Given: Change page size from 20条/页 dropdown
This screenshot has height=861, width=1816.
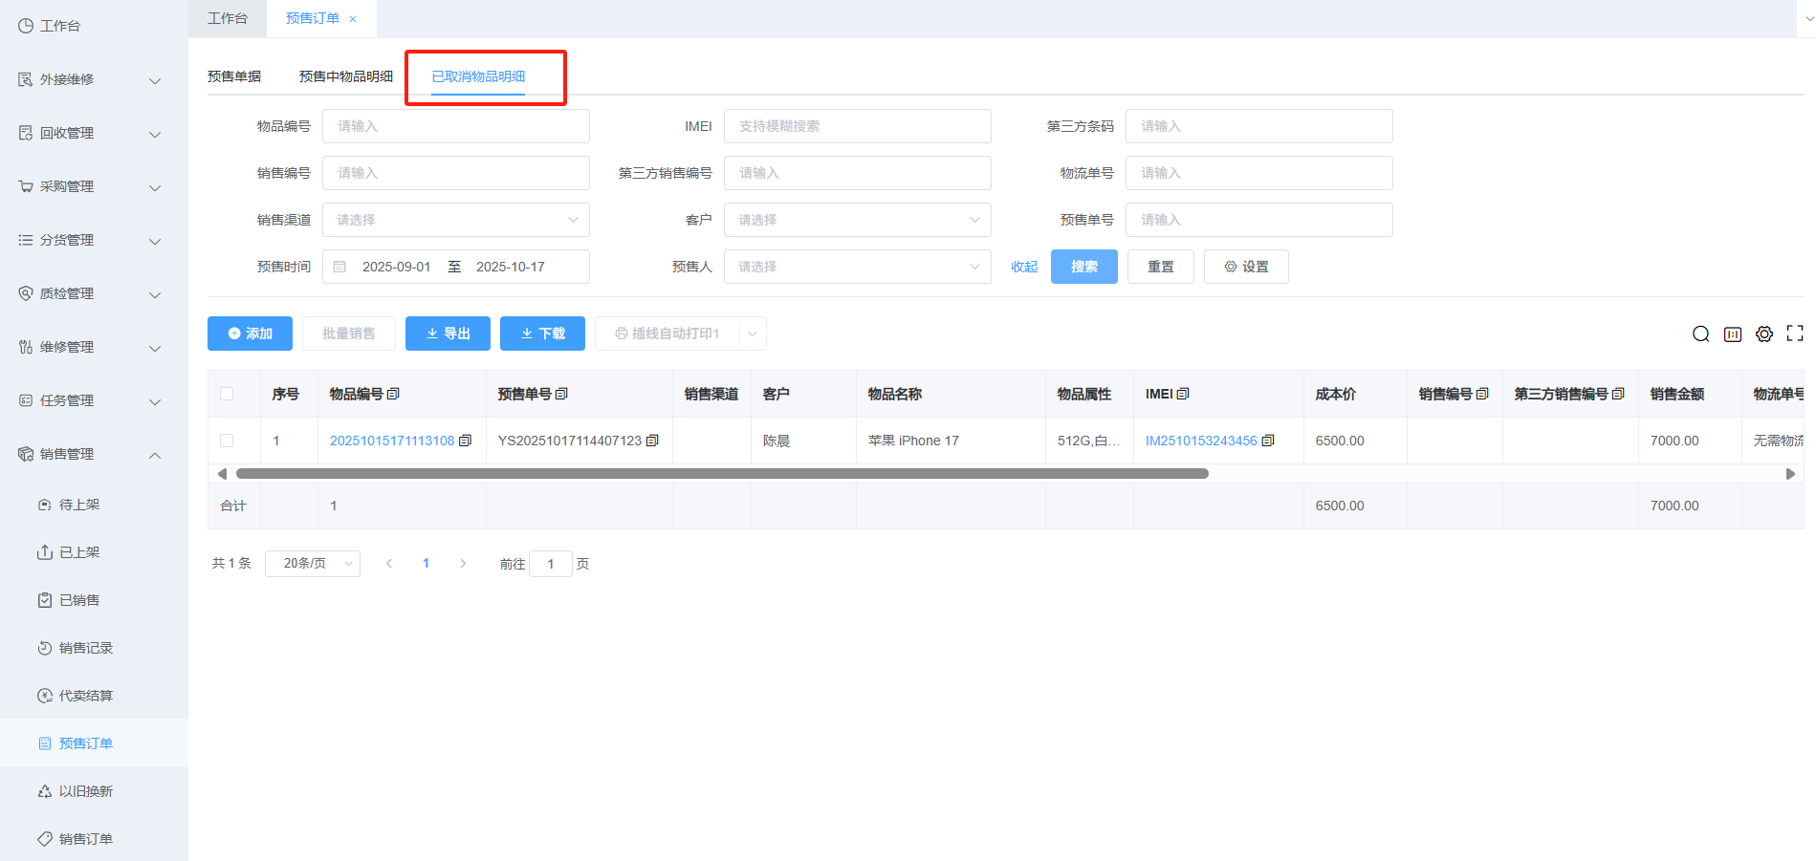Looking at the screenshot, I should [312, 564].
